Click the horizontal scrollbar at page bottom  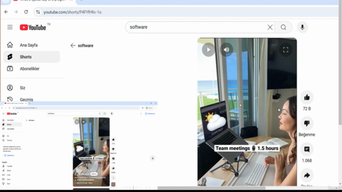coord(212,188)
